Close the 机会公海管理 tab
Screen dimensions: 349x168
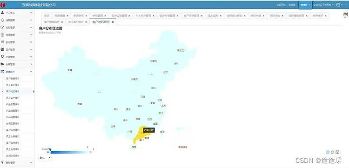129,16
